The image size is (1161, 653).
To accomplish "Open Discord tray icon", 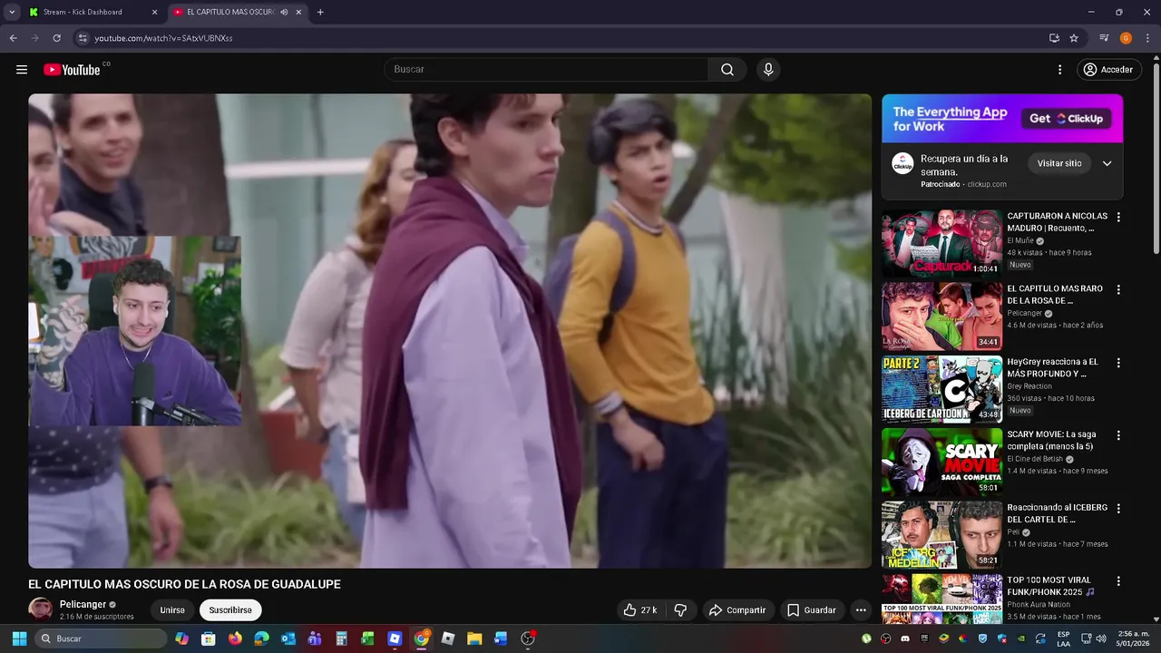I will [905, 638].
